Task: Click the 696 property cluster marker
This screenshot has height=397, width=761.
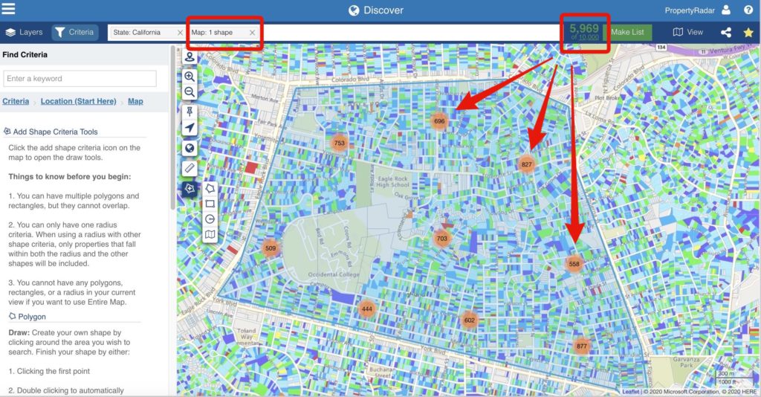Action: [439, 121]
